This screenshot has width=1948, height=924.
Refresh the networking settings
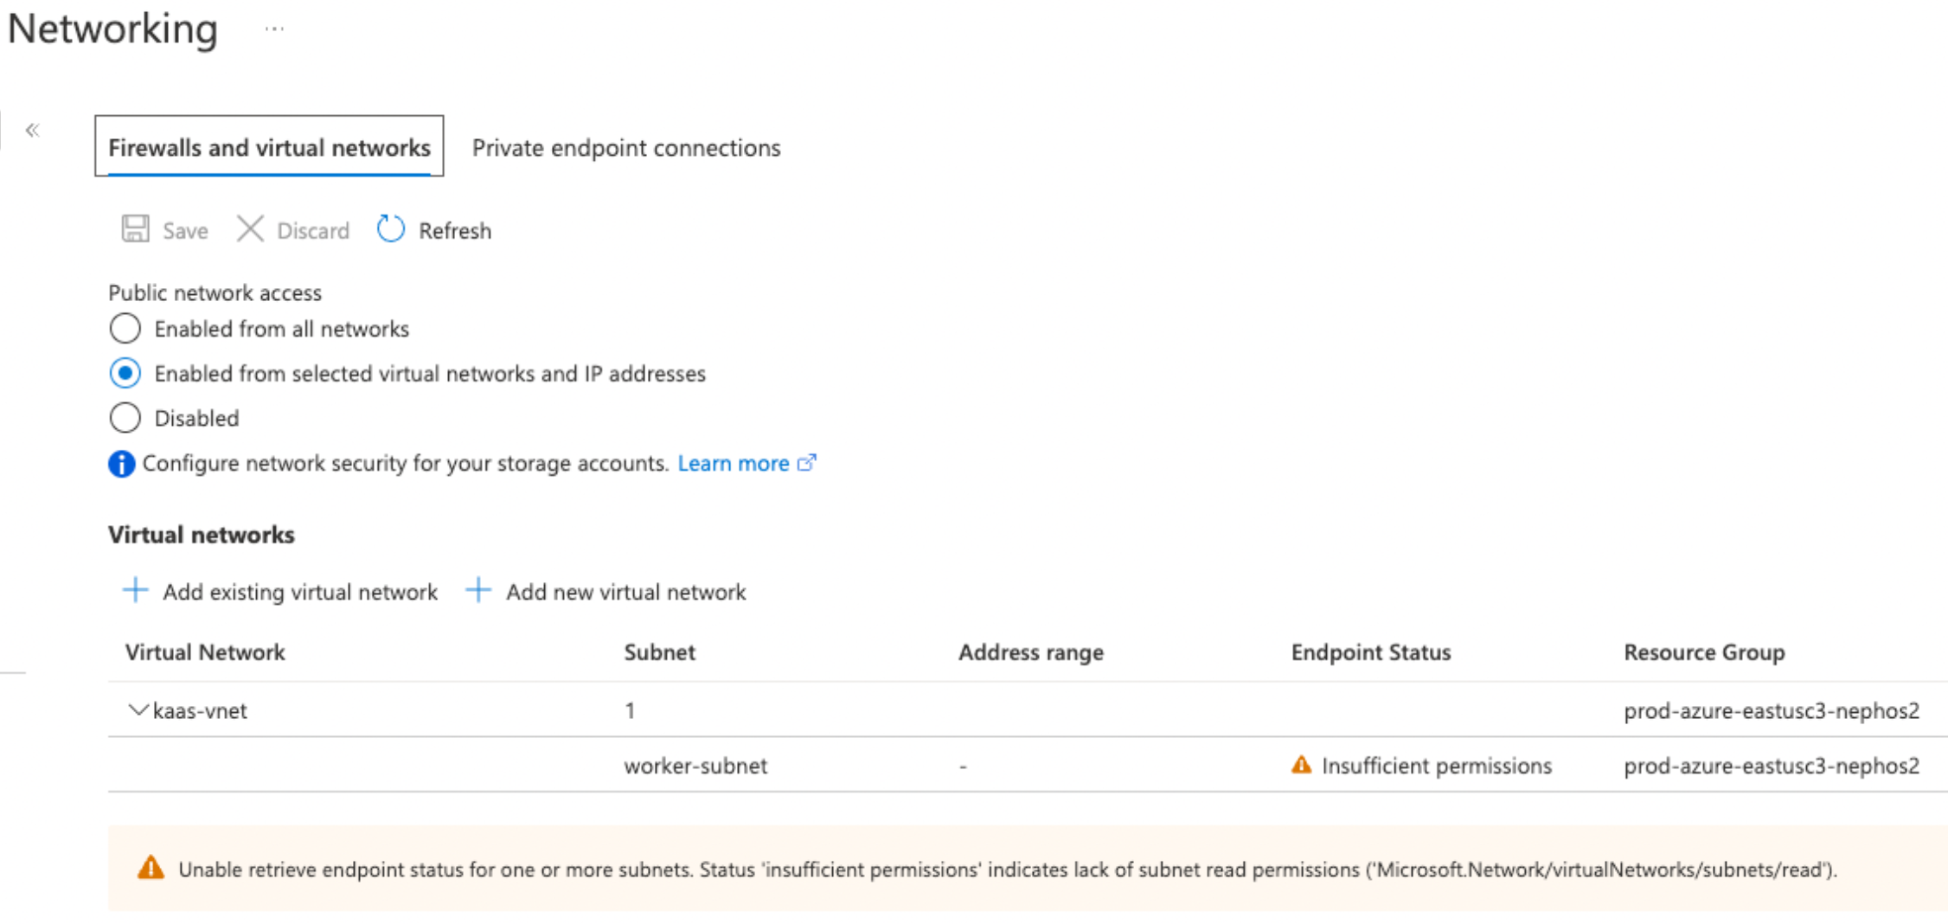[390, 229]
